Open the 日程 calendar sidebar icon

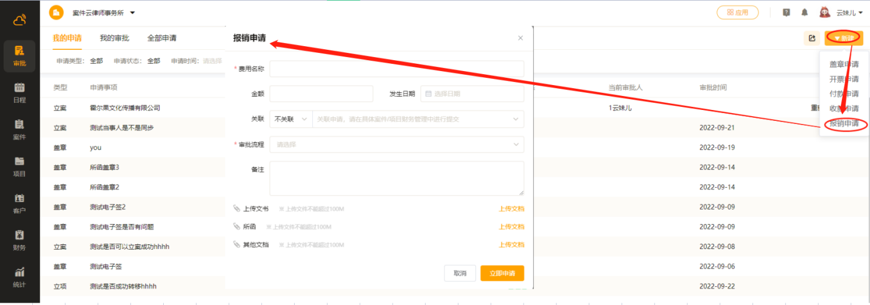(x=19, y=93)
